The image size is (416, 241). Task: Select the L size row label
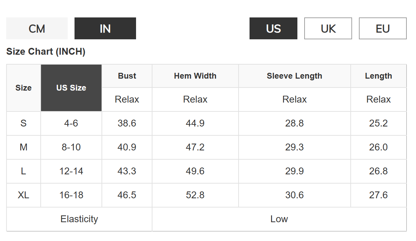pos(24,171)
